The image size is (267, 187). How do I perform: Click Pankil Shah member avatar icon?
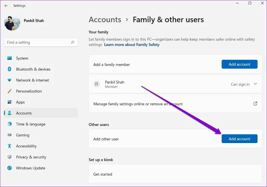click(96, 84)
